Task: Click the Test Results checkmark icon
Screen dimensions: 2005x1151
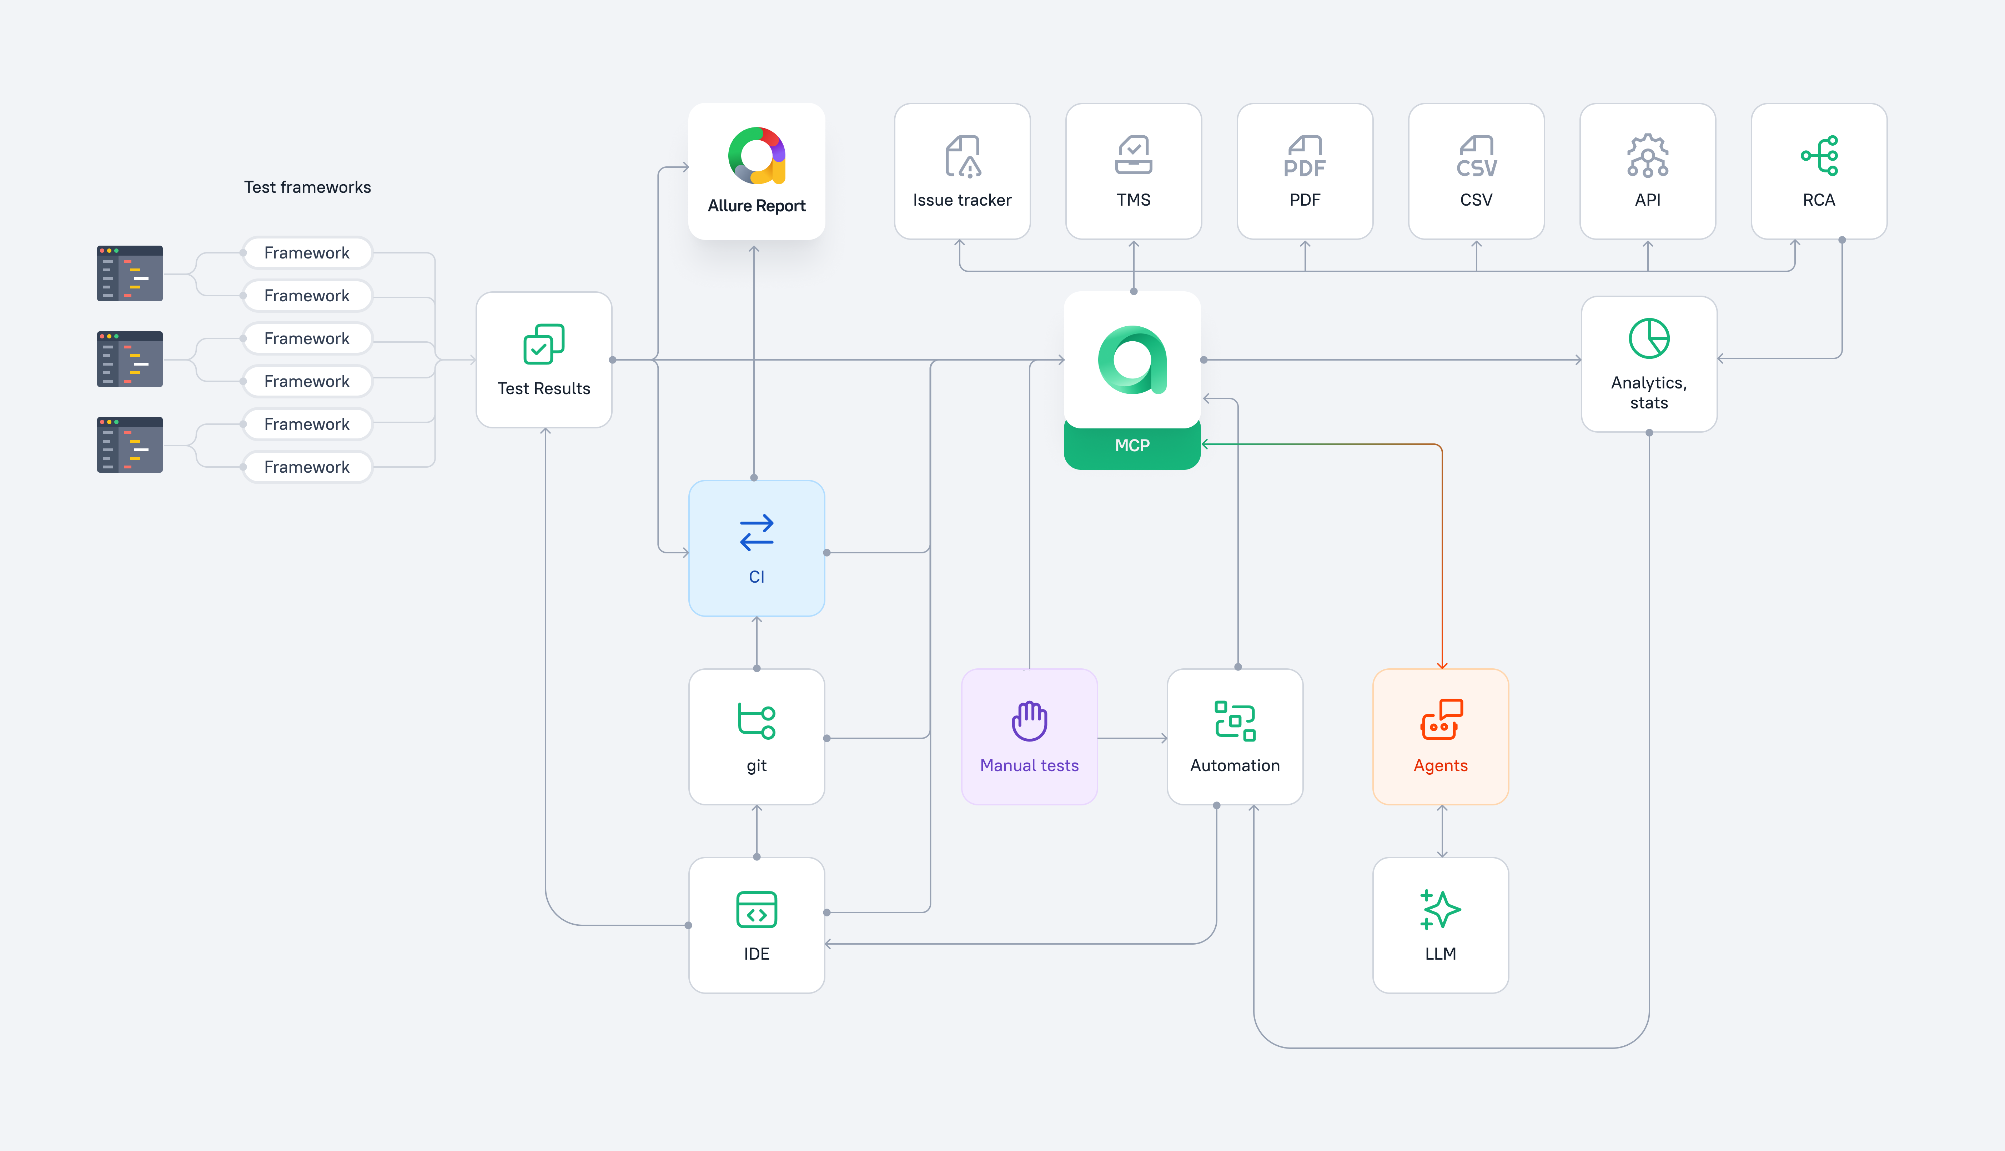Action: click(544, 344)
